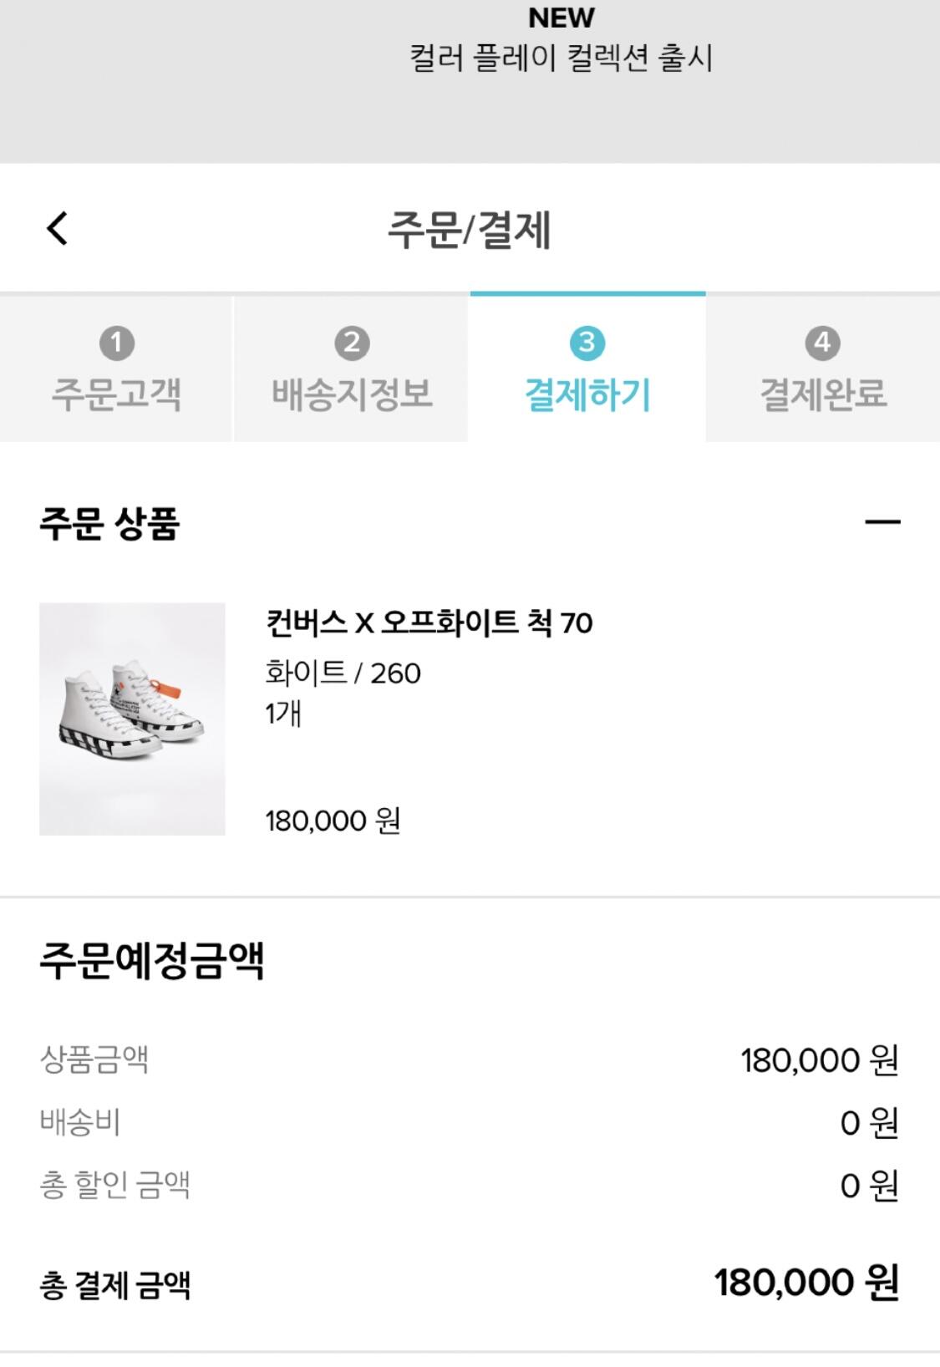Viewport: 940px width, 1367px height.
Task: Click the step 2 number circle
Action: (x=352, y=343)
